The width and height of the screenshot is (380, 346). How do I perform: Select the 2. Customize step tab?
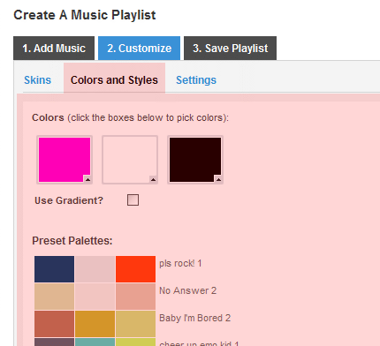pyautogui.click(x=139, y=49)
